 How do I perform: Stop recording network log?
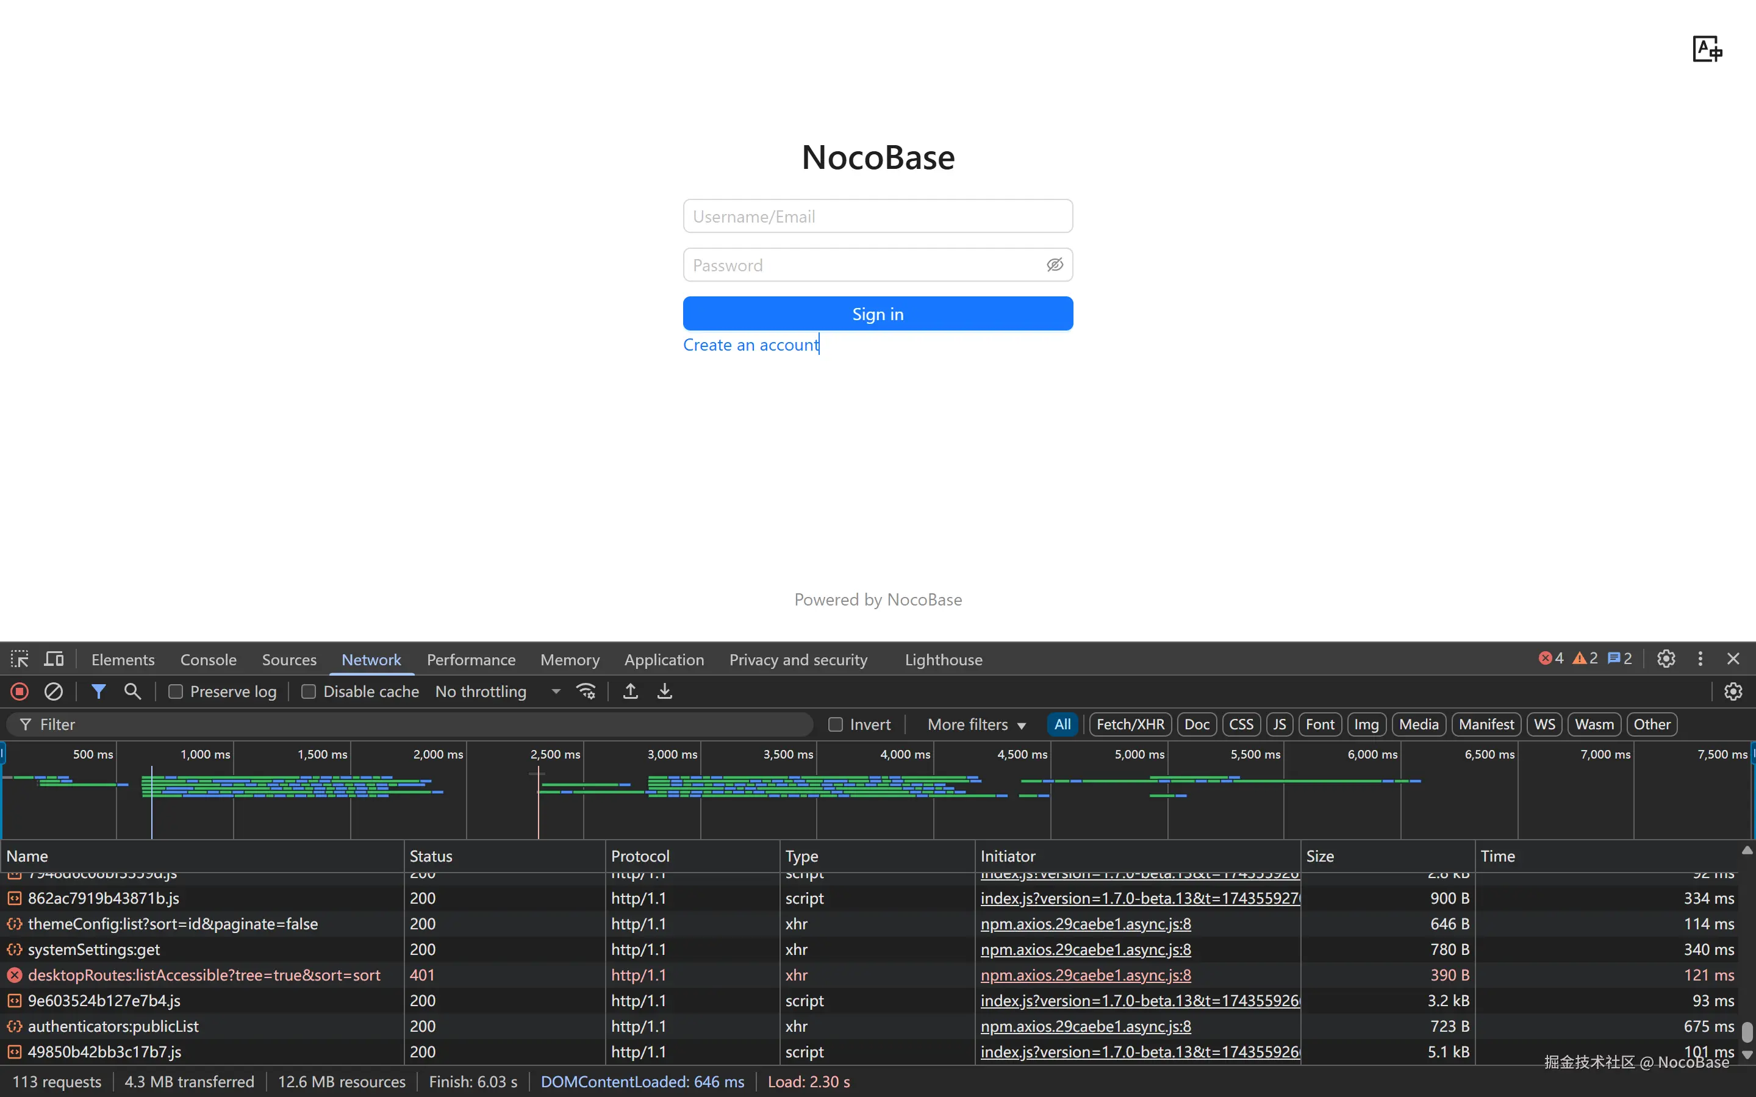coord(20,691)
